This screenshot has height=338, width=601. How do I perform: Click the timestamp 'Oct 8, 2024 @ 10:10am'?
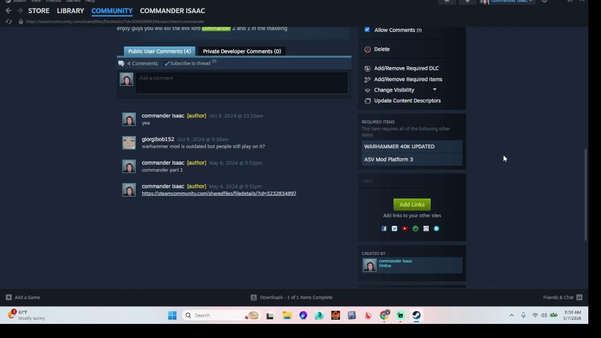click(236, 116)
